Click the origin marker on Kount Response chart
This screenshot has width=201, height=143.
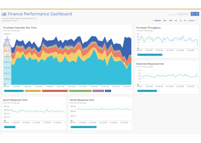tap(5, 121)
